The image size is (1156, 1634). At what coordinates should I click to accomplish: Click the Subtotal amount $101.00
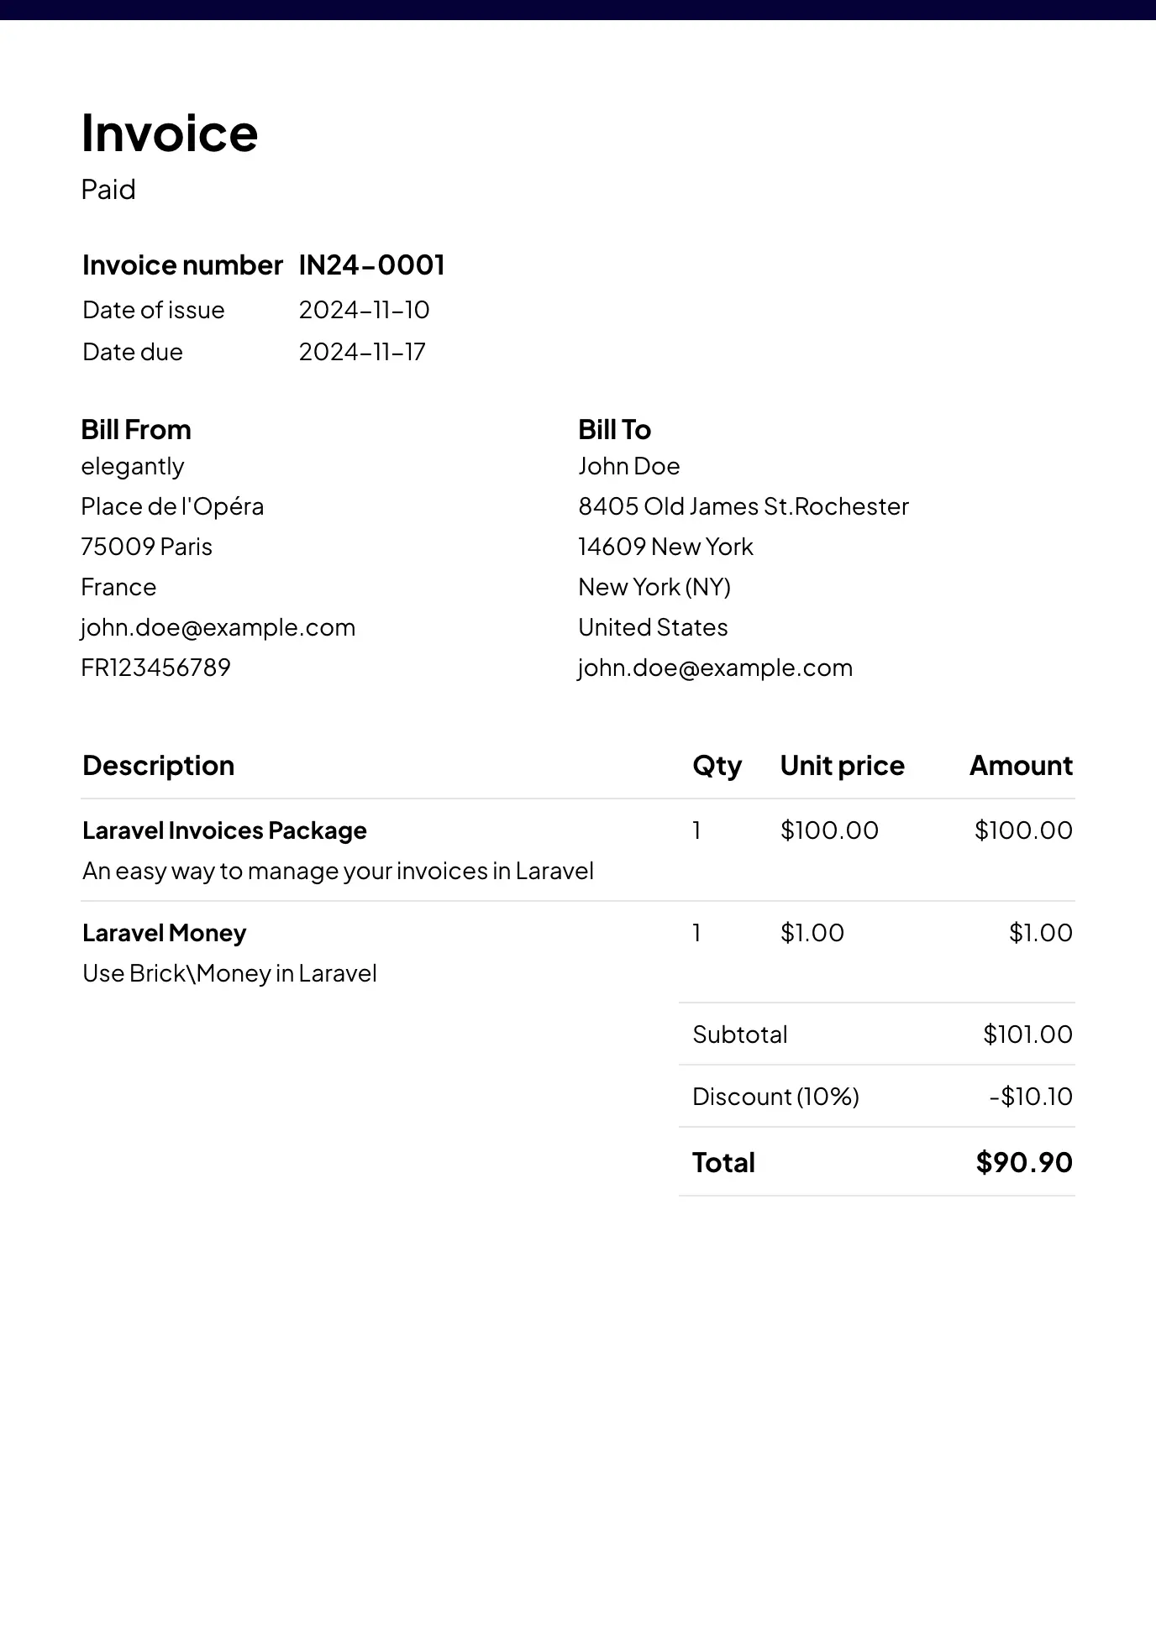[x=1027, y=1034]
